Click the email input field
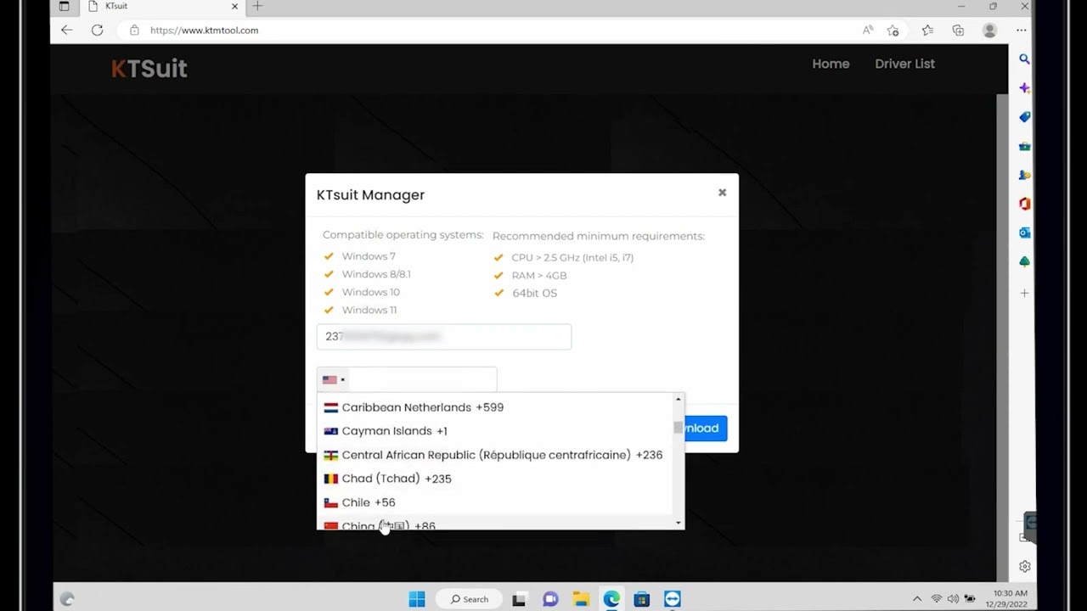Viewport: 1087px width, 611px height. pyautogui.click(x=444, y=336)
